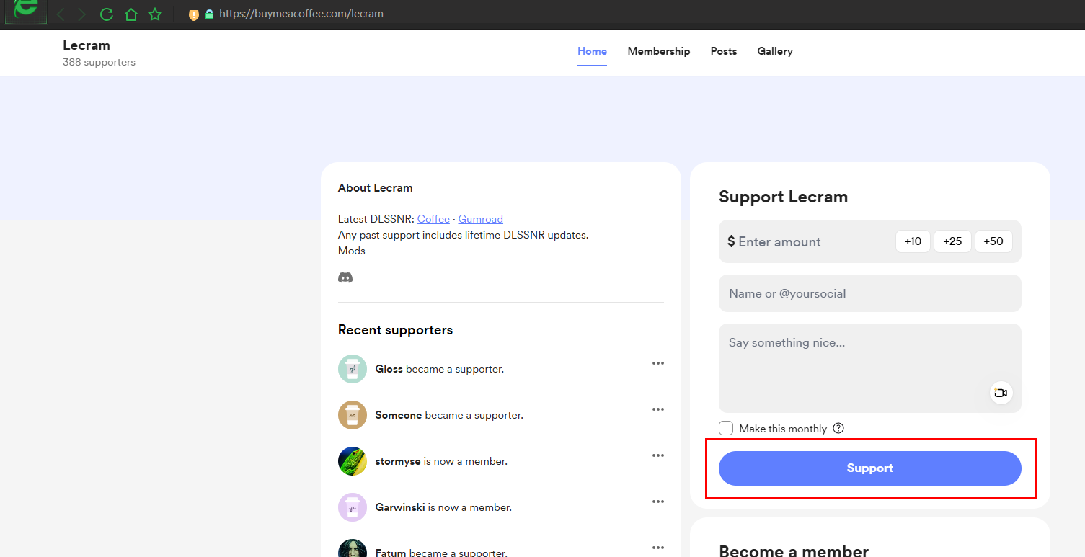1085x557 pixels.
Task: Open options menu for Gloss supporter
Action: [x=657, y=363]
